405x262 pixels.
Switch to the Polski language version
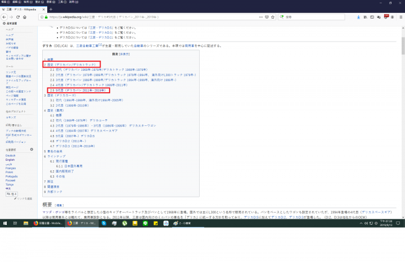point(10,172)
